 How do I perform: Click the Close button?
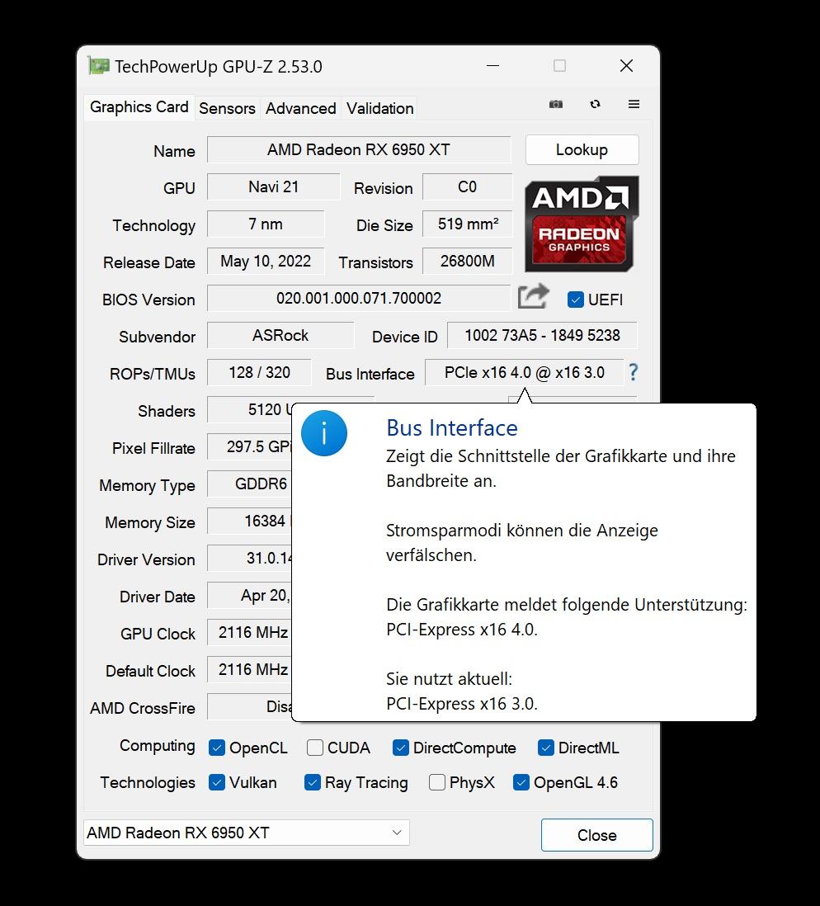point(597,835)
